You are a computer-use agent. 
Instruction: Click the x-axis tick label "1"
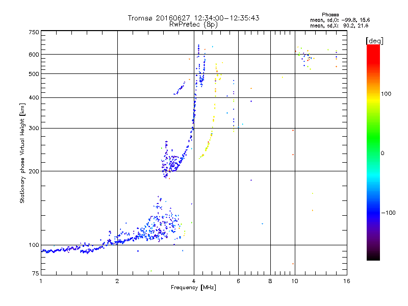point(41,281)
